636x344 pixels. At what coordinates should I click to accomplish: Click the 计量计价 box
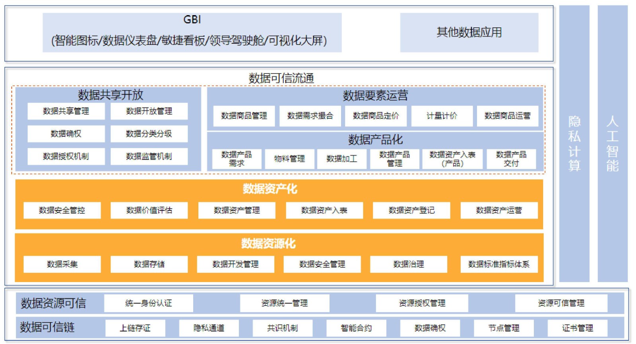pos(442,116)
